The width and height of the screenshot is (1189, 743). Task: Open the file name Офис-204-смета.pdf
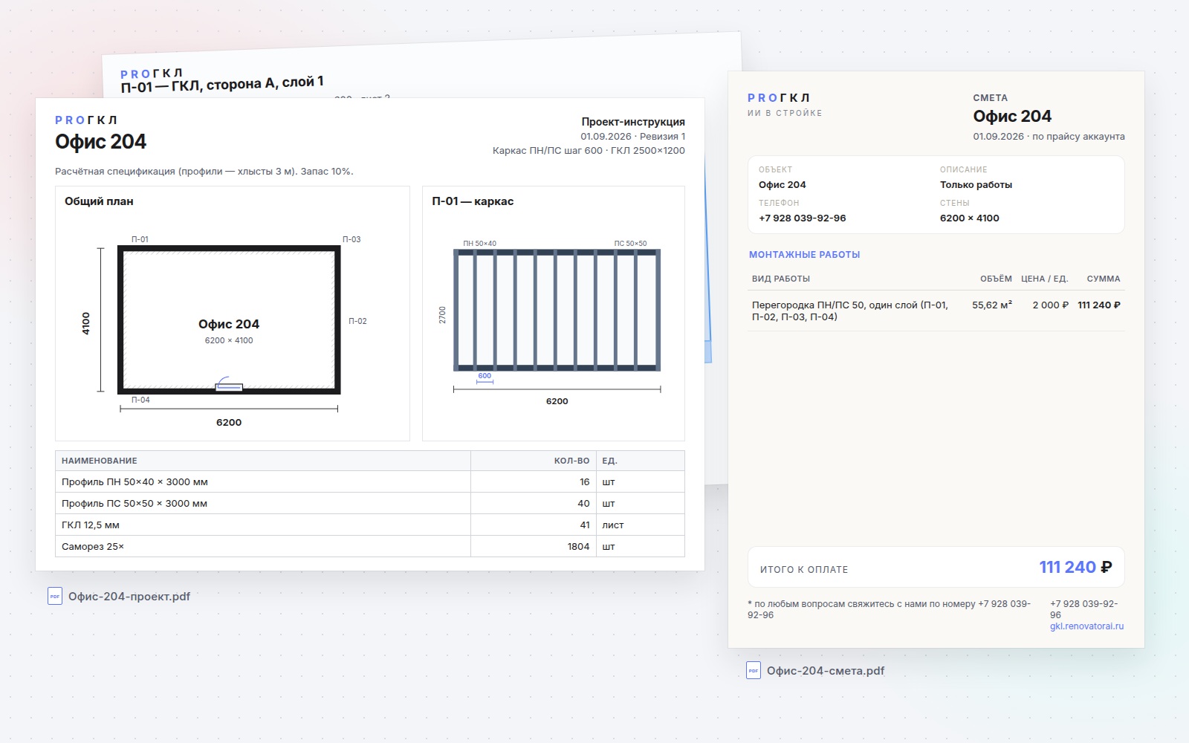[x=826, y=671]
